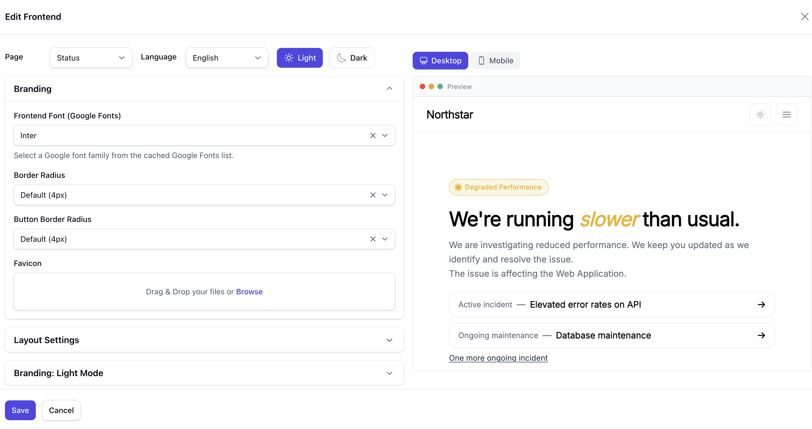Open the Elevated error rates on API incident

click(x=611, y=305)
